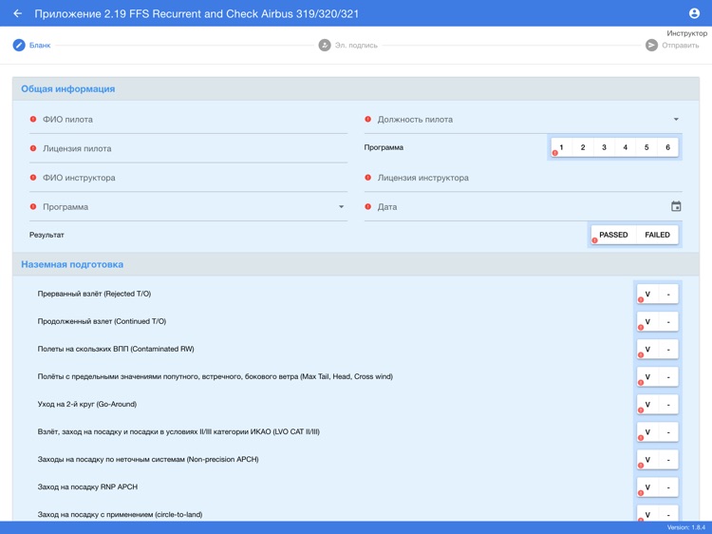Mark dash for Прерванный взлёт (Rejected T/O)
Image resolution: width=712 pixels, height=534 pixels.
click(x=668, y=294)
